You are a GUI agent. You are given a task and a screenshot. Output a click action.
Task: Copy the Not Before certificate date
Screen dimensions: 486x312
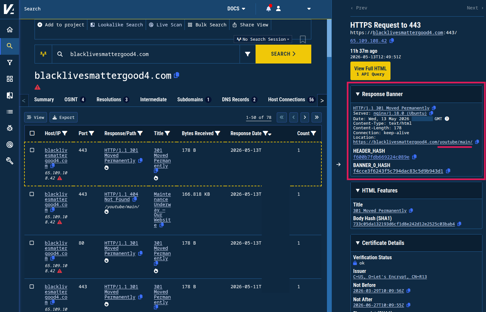(408, 291)
